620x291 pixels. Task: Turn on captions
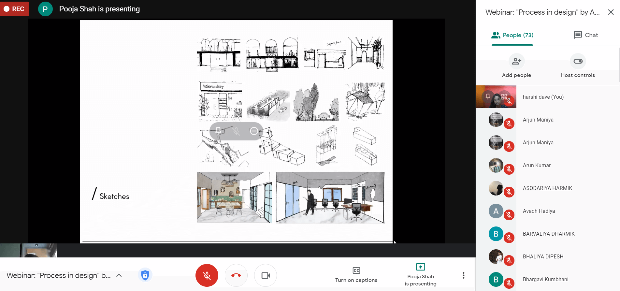tap(356, 275)
